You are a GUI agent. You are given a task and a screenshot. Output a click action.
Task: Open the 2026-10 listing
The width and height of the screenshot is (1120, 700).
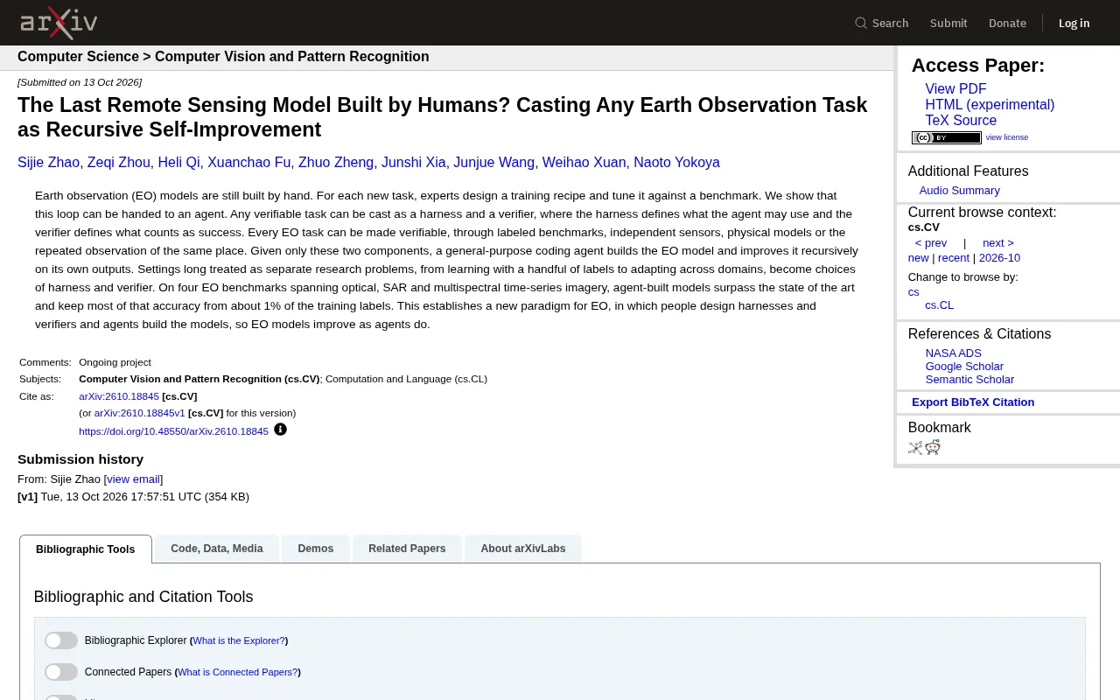pos(999,258)
